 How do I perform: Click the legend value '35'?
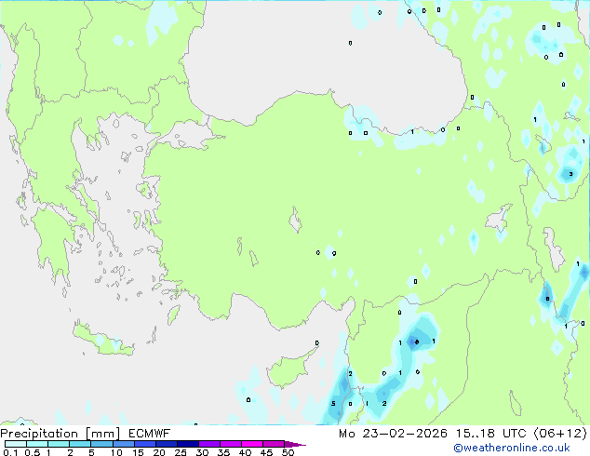tap(223, 452)
